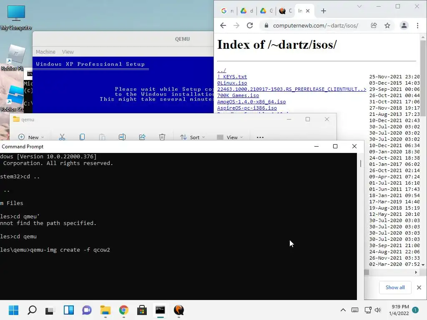Download 0Linux.iso link
Viewport: 427px width, 320px height.
232,83
